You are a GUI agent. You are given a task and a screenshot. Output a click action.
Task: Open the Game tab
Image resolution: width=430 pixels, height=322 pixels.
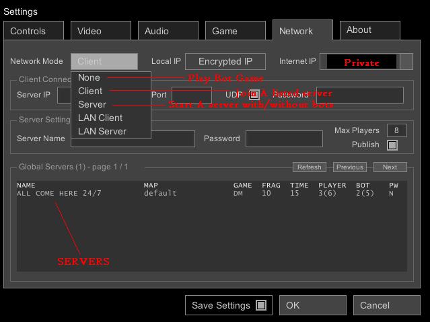pos(235,31)
